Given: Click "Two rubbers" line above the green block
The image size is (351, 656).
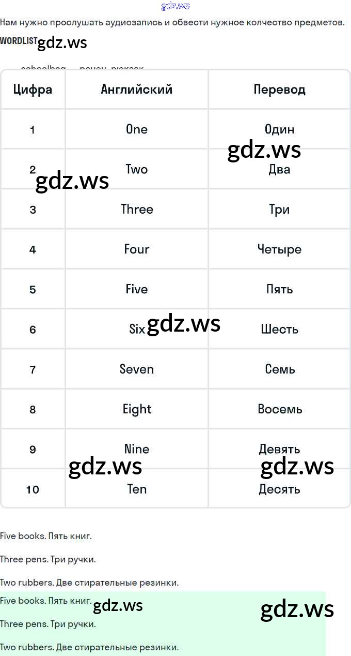Looking at the screenshot, I should (x=89, y=583).
